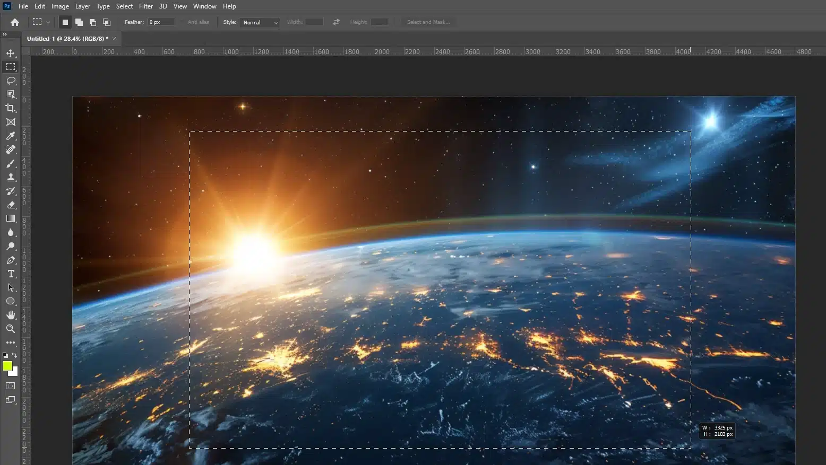Screen dimensions: 826x465
Task: Toggle Quick Mask mode
Action: [11, 386]
